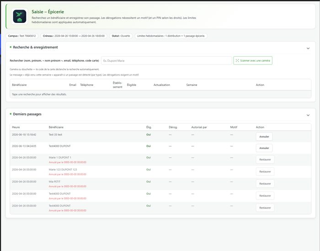
Task: Restore the passage of Marie 123 DUPONT 123
Action: 265,171
